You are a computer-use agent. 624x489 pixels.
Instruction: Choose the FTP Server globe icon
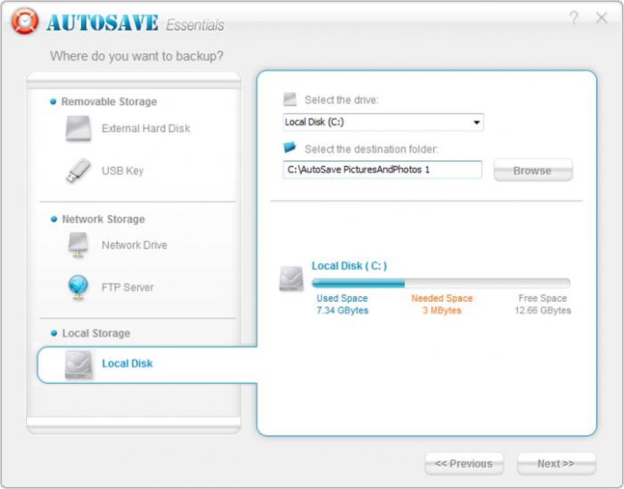pyautogui.click(x=78, y=288)
